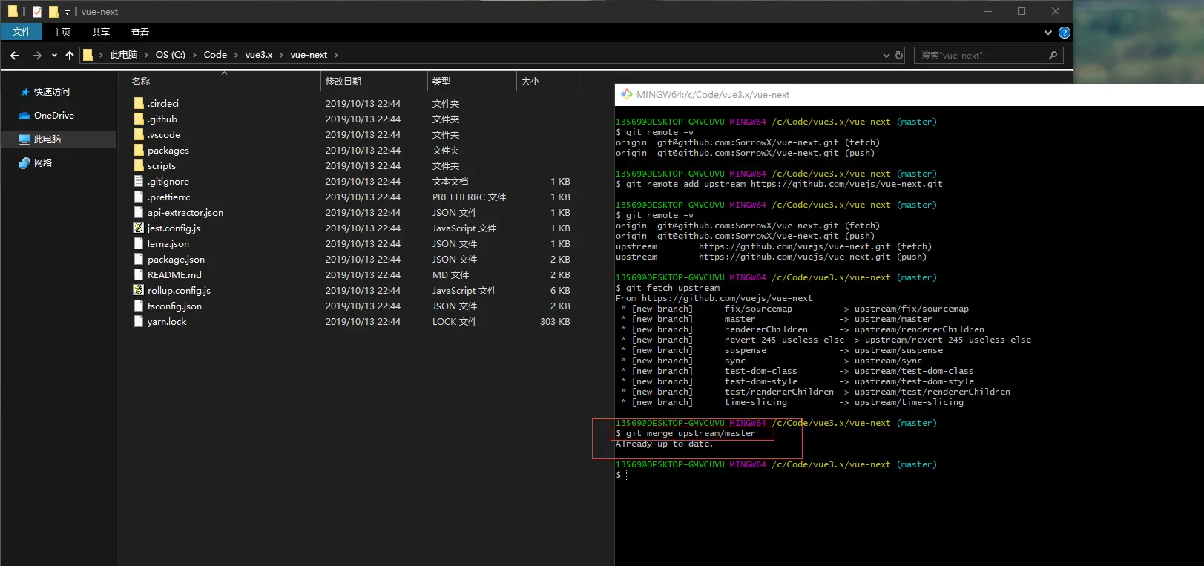Open the recent locations dropdown

click(x=54, y=55)
